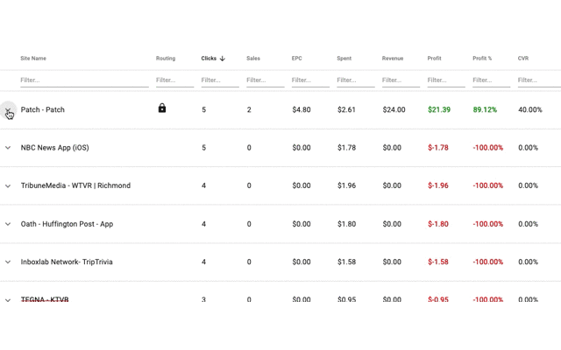Click the $-1.96 profit value
Image resolution: width=561 pixels, height=350 pixels.
[x=438, y=185]
